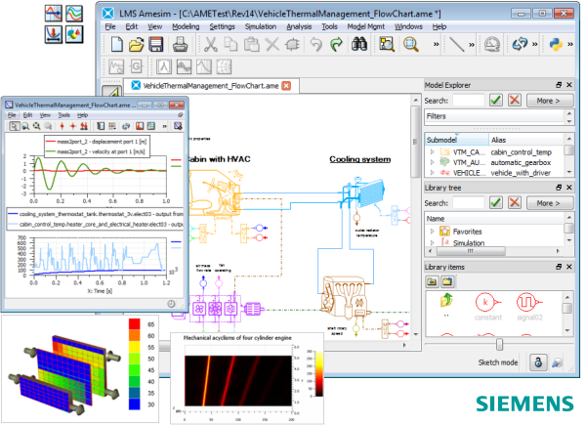Click the signal waveform analysis icon
586x425 pixels.
tap(184, 66)
